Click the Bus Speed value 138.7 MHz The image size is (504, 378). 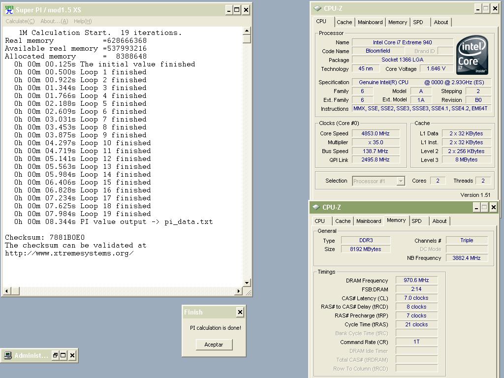[376, 151]
